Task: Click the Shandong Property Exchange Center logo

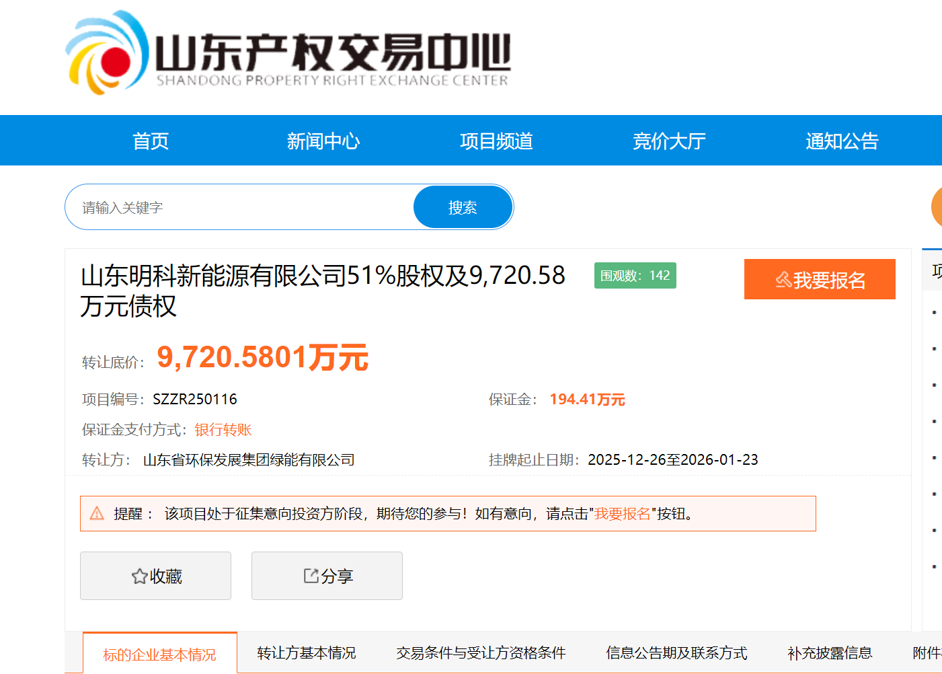Action: [288, 54]
